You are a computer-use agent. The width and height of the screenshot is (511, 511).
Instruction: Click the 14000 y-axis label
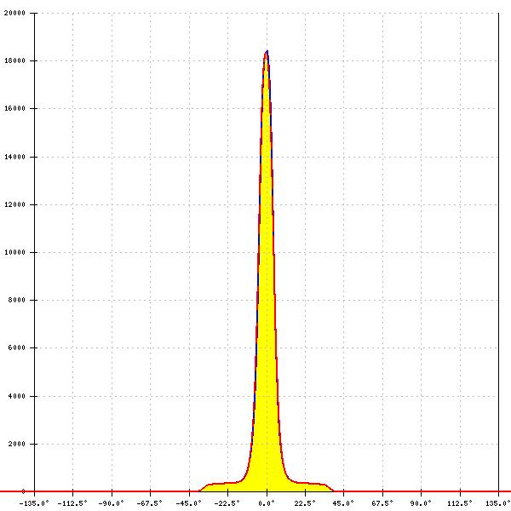coord(14,157)
